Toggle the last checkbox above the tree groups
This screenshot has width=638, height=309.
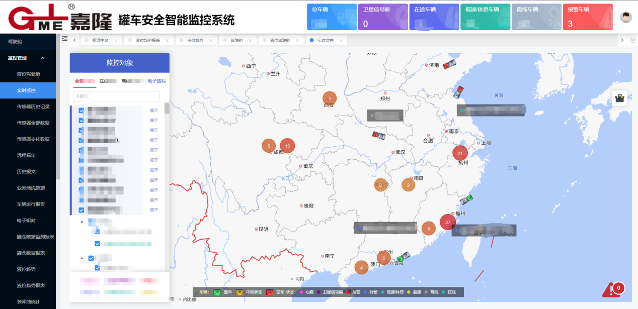[81, 210]
